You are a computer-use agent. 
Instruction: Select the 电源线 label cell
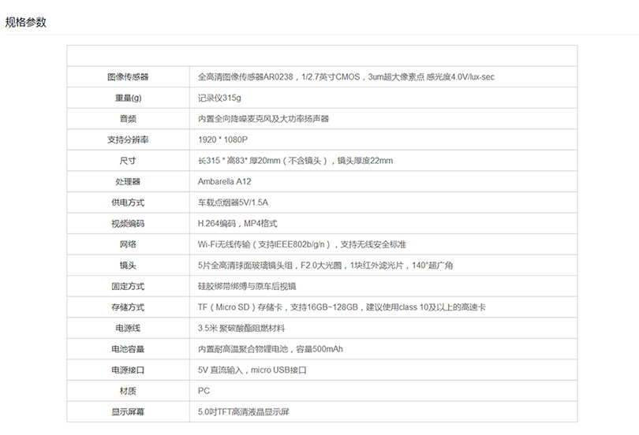(128, 328)
